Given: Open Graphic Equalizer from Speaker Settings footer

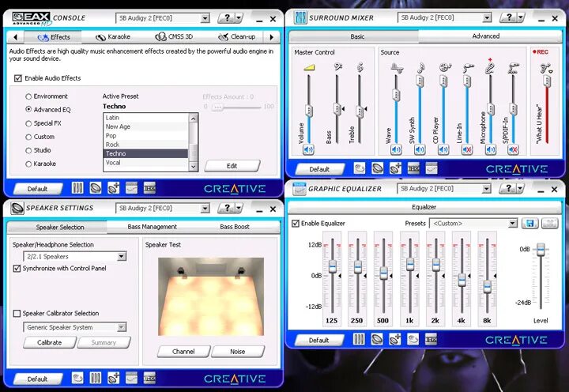Looking at the screenshot, I should [131, 378].
